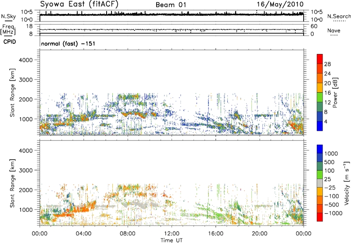The width and height of the screenshot is (351, 243).
Task: Click velocity panel 'Slant Range [km]' label
Action: (x=12, y=183)
